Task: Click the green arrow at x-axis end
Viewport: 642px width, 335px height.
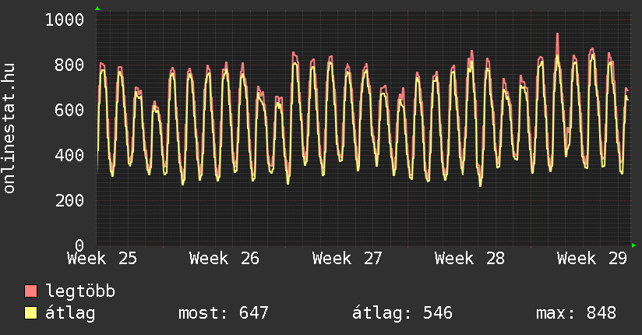Action: coord(633,245)
